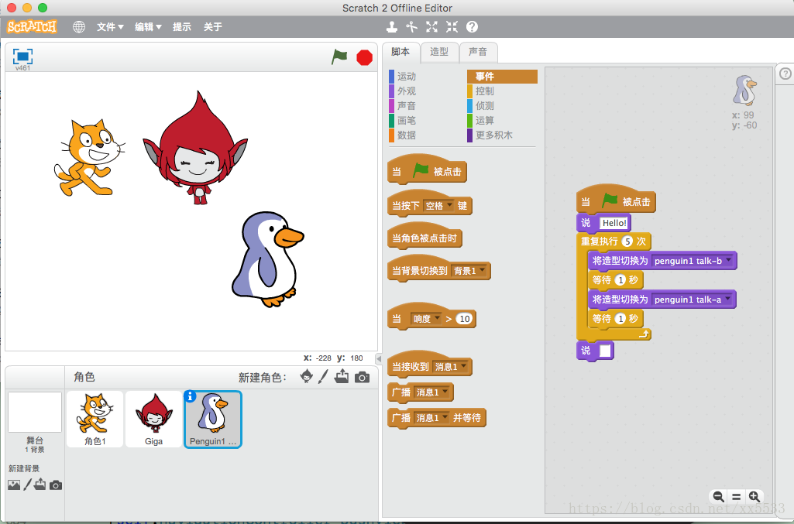Collapse the stage with small arrow
The width and height of the screenshot is (794, 524).
378,358
